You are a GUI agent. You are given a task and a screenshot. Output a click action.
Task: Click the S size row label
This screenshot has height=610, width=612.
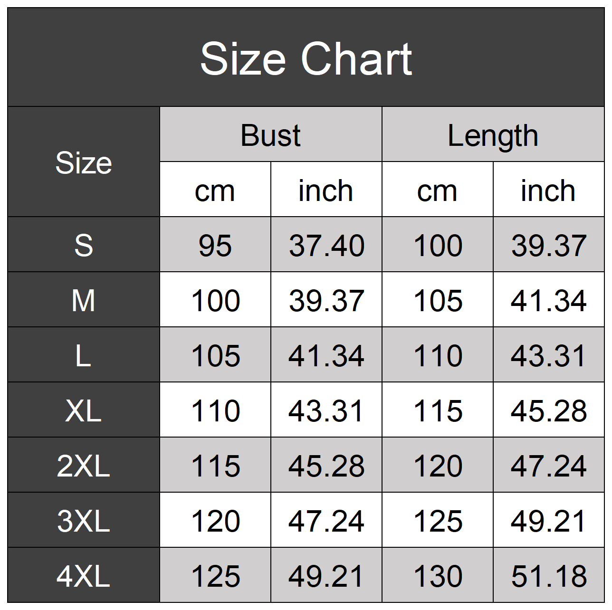click(x=84, y=245)
